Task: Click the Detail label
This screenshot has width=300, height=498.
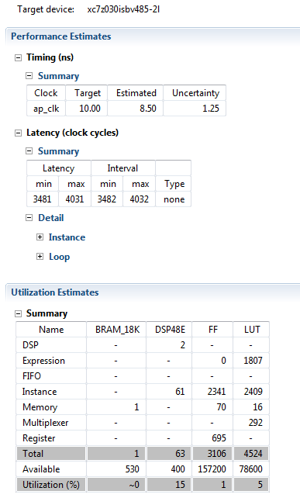Action: pos(51,218)
